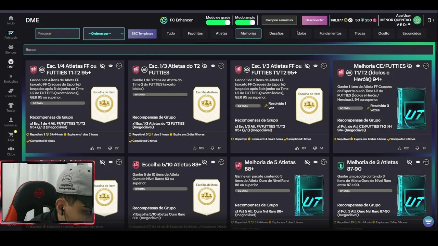
Task: Open the Ordenar por dropdown
Action: tap(104, 33)
